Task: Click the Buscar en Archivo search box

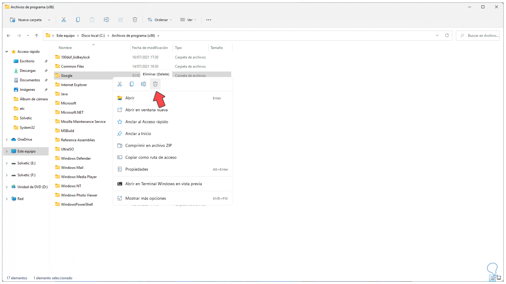Action: click(x=478, y=36)
